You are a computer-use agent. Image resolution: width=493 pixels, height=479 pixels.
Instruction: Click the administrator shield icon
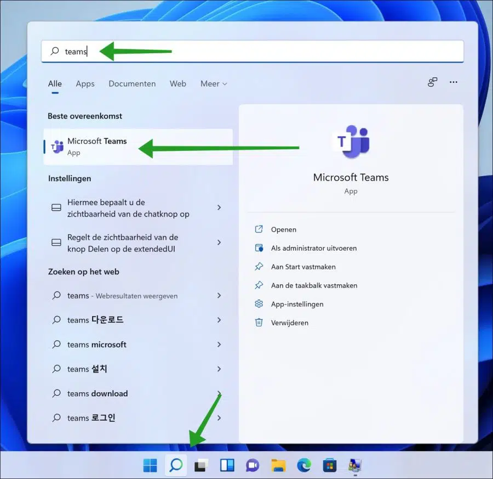259,248
